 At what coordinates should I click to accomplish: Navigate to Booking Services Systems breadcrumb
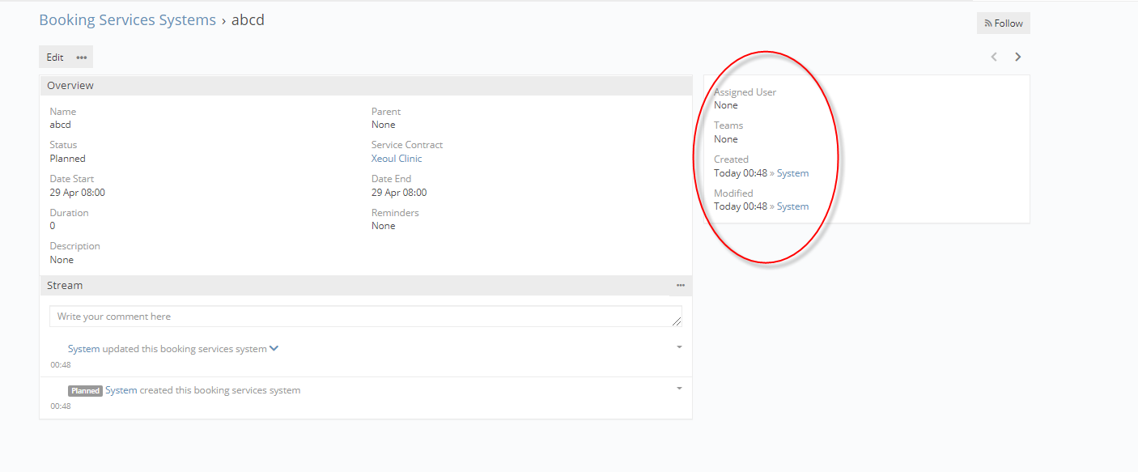click(x=127, y=20)
